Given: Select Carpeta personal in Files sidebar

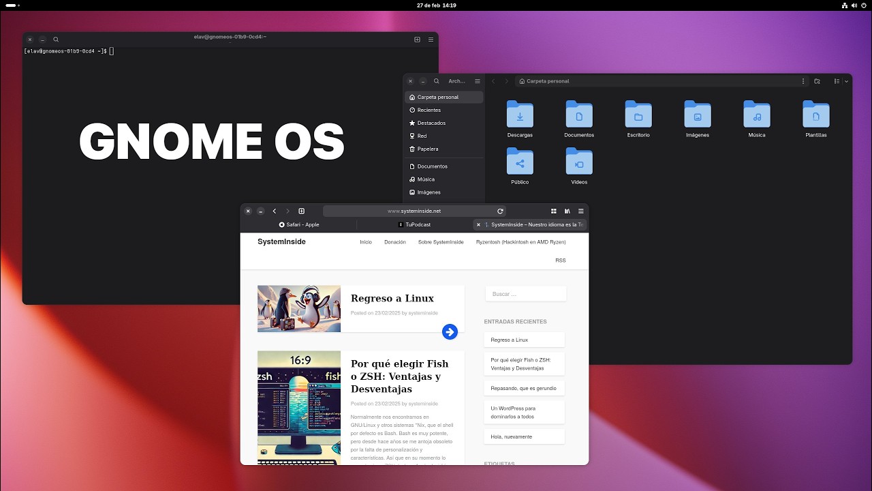Looking at the screenshot, I should (443, 97).
